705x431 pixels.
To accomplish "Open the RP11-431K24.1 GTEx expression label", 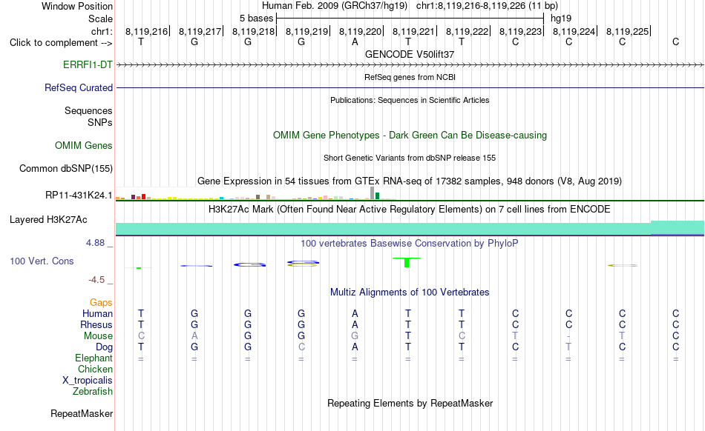I will click(79, 195).
